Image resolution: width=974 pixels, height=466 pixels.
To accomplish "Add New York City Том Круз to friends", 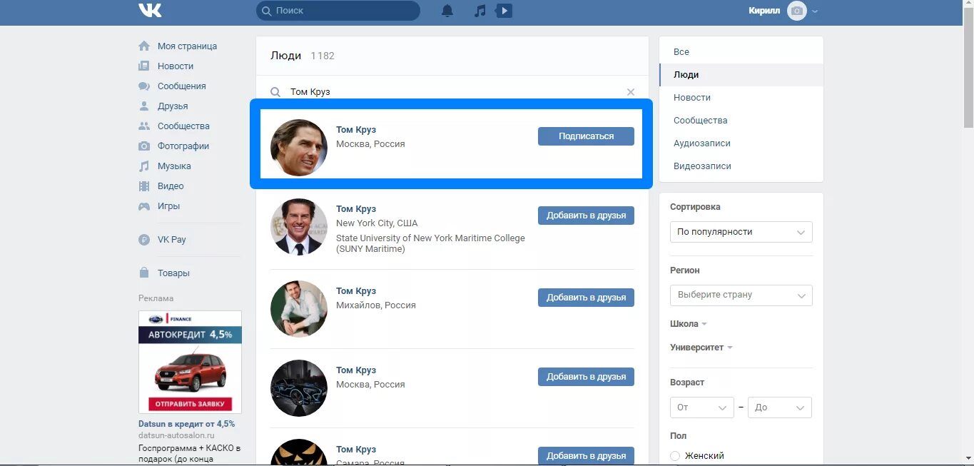I will point(586,216).
